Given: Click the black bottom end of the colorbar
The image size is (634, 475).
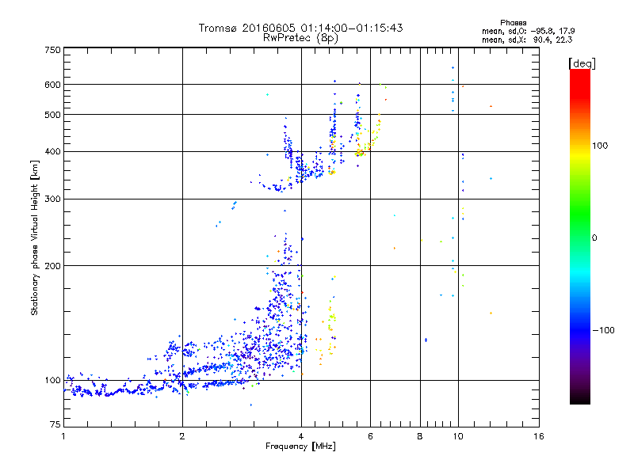Looking at the screenshot, I should tap(579, 400).
